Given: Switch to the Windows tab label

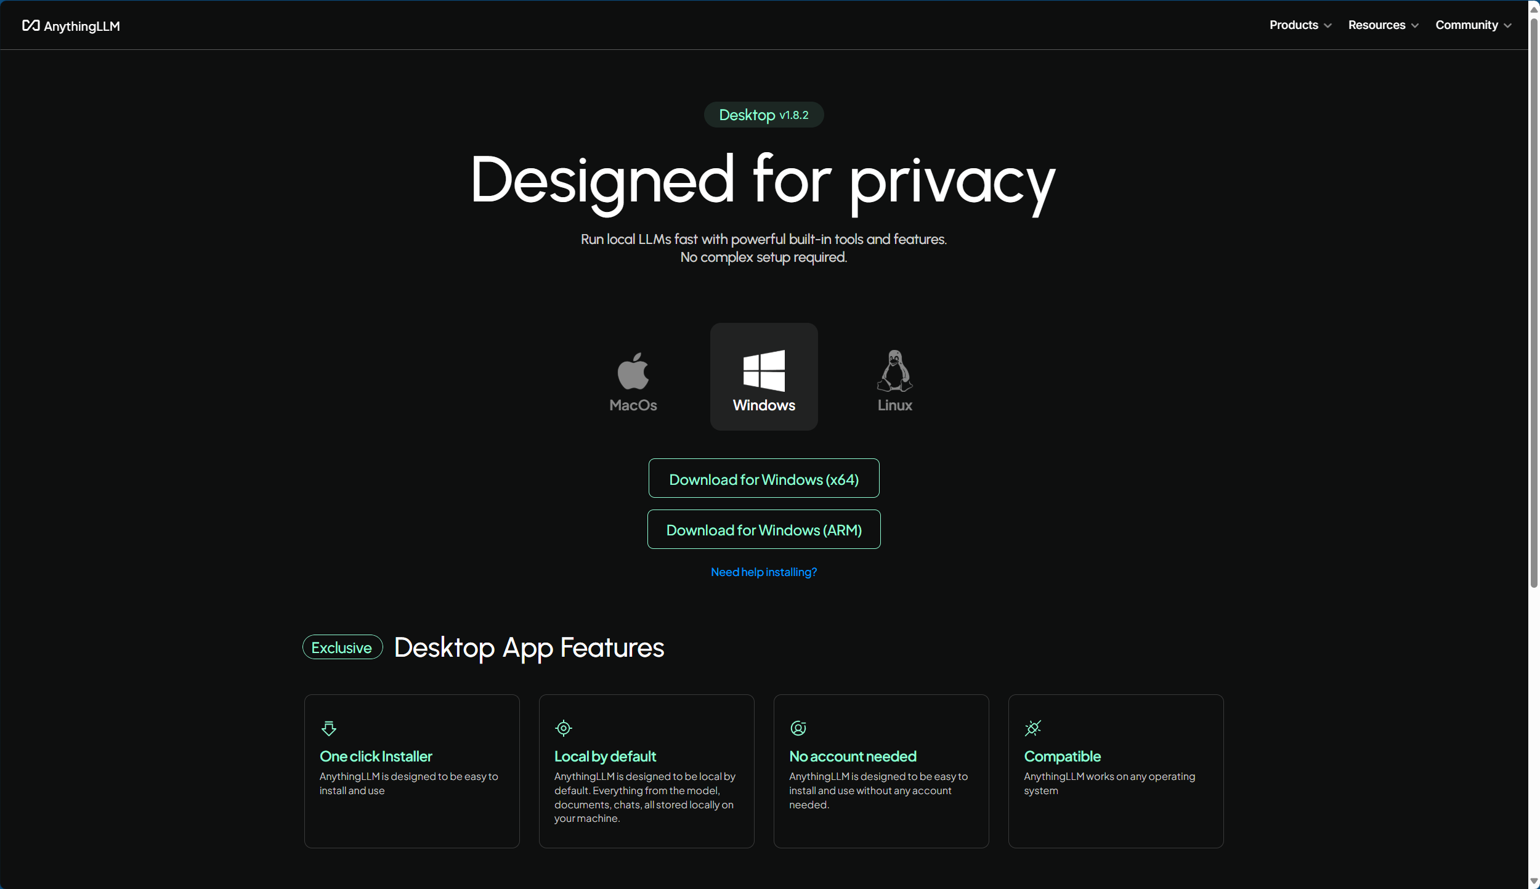Looking at the screenshot, I should point(764,405).
